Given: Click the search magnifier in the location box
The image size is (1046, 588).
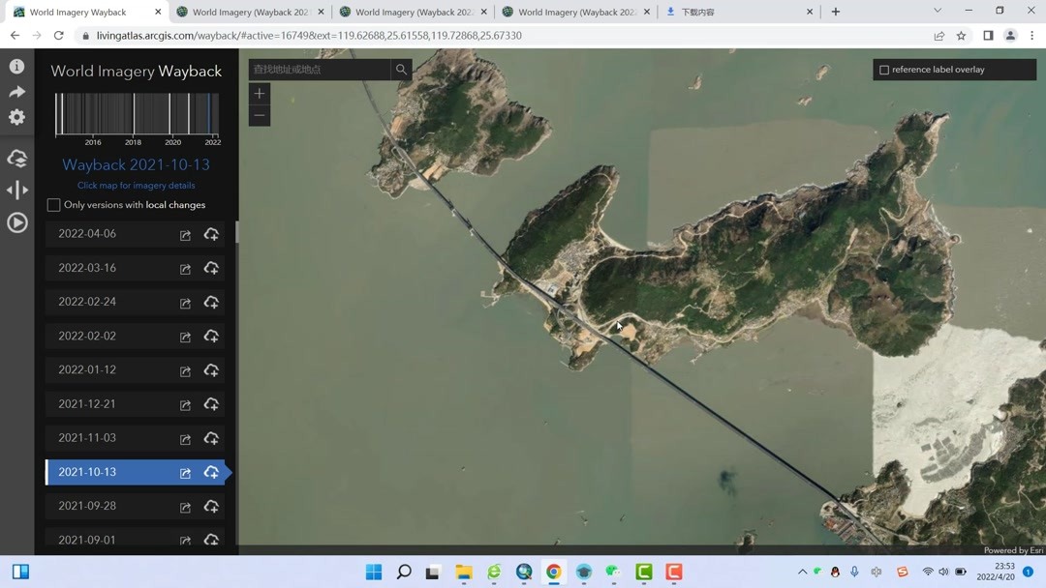Looking at the screenshot, I should [401, 70].
